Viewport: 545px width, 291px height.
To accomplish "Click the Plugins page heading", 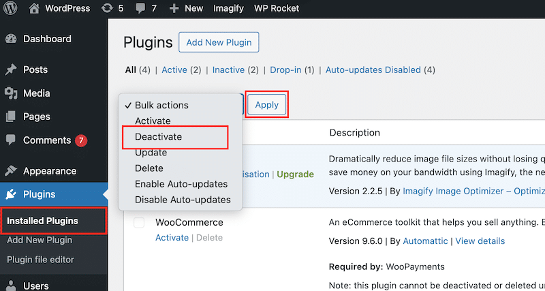I will click(148, 43).
